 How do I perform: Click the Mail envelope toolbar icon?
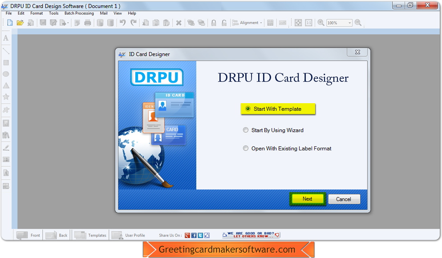pyautogui.click(x=283, y=23)
